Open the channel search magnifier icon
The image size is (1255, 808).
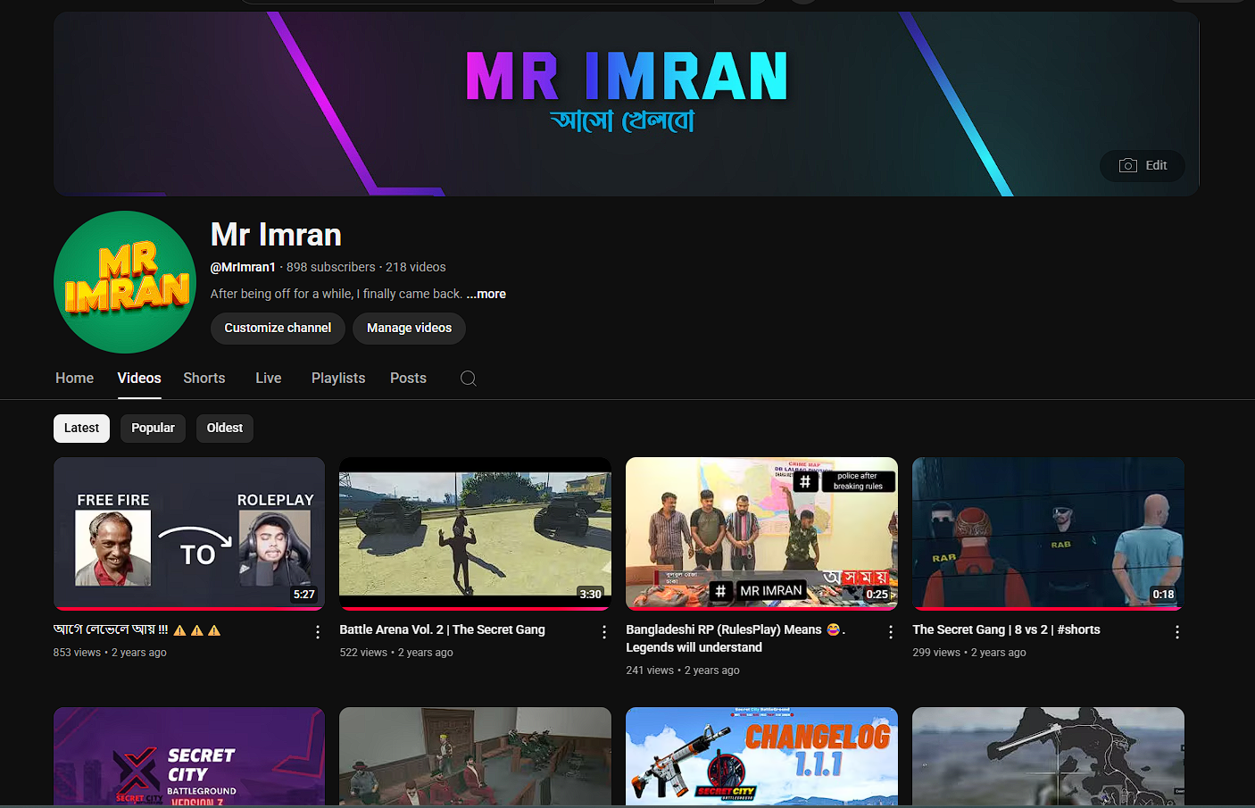[x=469, y=379]
